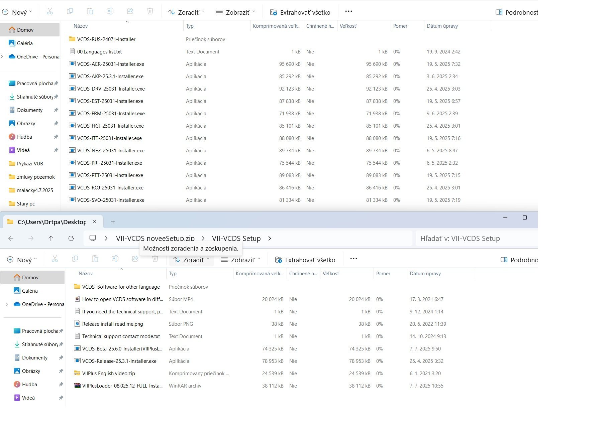Click the Cut icon in the lower window toolbar
611x438 pixels.
[55, 259]
